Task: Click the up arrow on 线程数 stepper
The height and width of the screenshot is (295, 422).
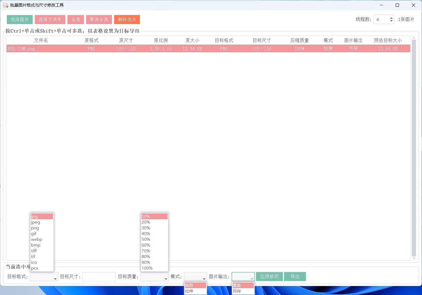Action: pos(391,18)
